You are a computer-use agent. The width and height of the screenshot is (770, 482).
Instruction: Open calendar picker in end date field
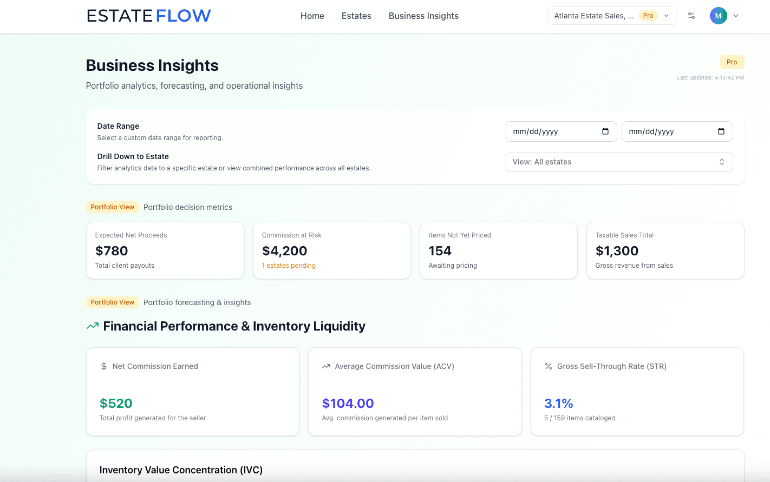click(x=721, y=131)
